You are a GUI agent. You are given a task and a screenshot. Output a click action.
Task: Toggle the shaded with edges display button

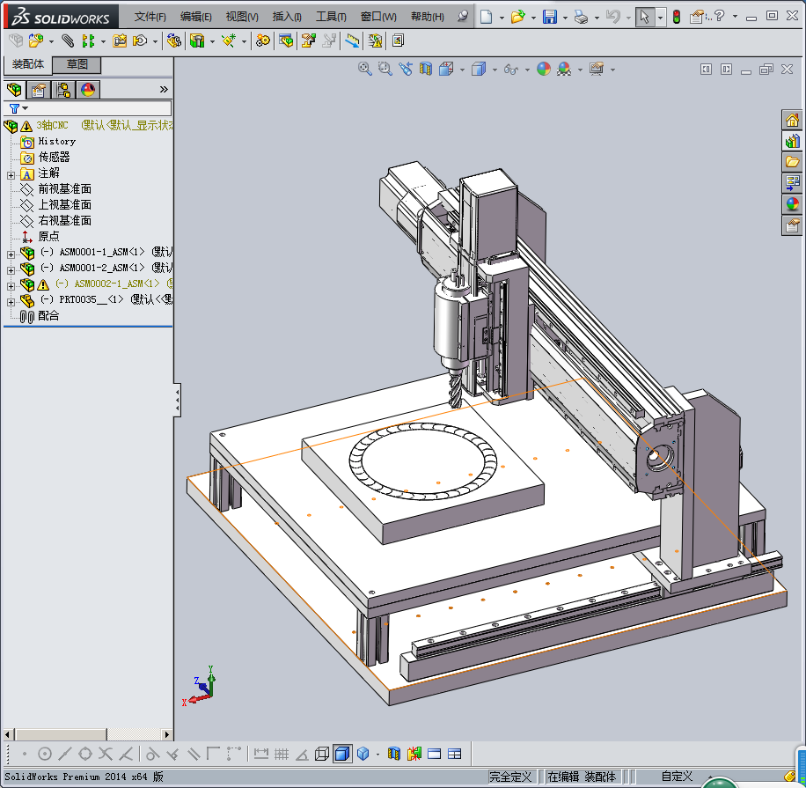pos(342,754)
